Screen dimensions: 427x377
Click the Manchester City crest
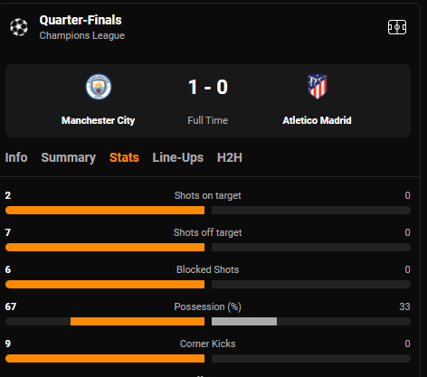click(99, 87)
